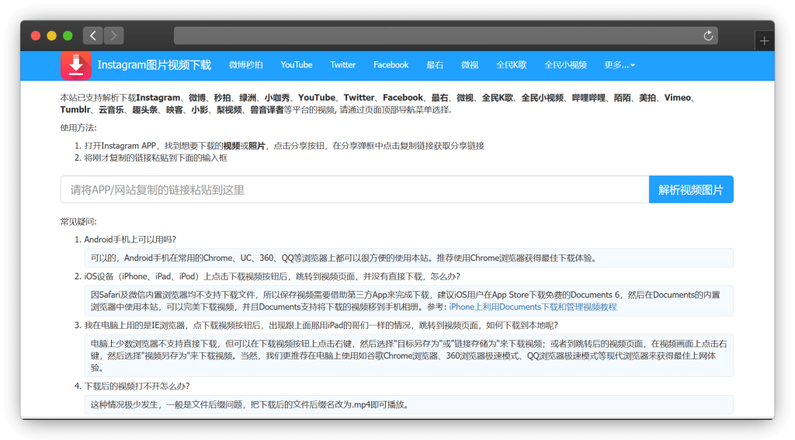Viewport: 795px width, 440px height.
Task: Open the 最右 navigation item
Action: point(435,65)
